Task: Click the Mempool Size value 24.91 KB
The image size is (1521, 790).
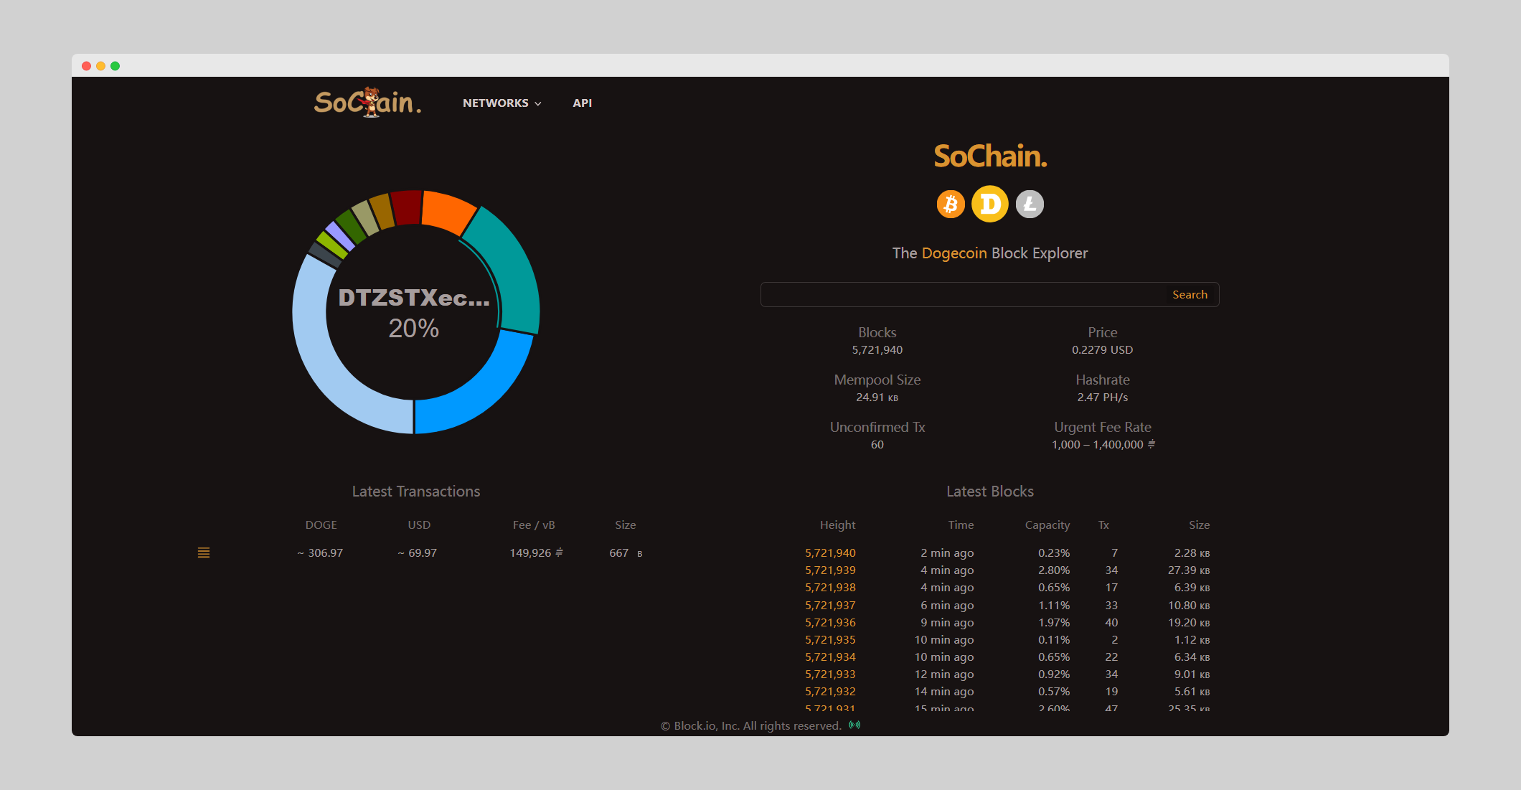Action: (877, 398)
